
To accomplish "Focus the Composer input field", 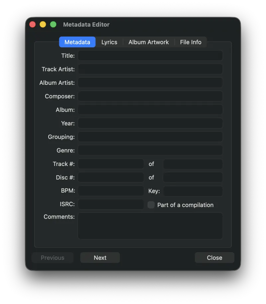I will coord(150,96).
